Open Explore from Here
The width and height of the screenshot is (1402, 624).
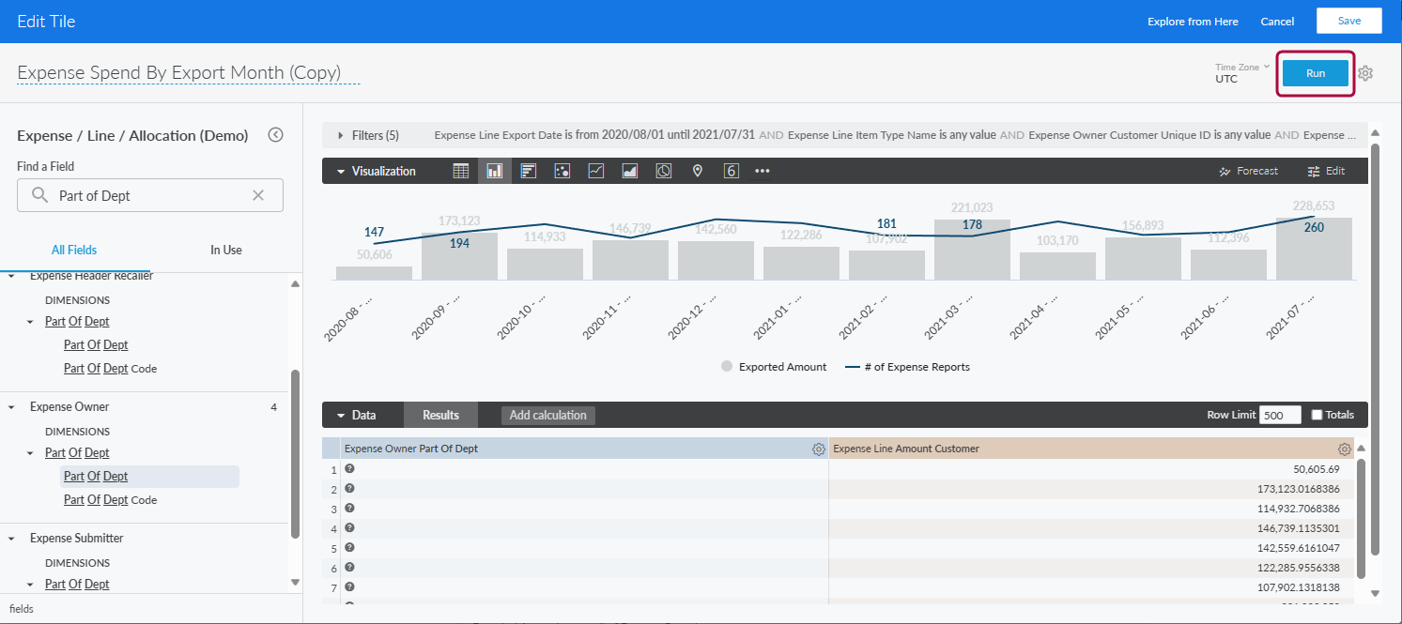(1193, 21)
